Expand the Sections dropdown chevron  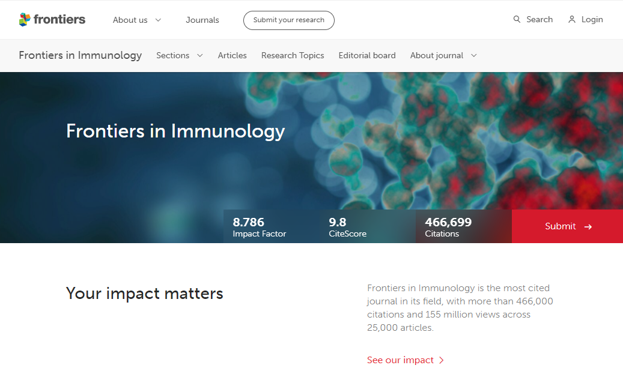200,56
